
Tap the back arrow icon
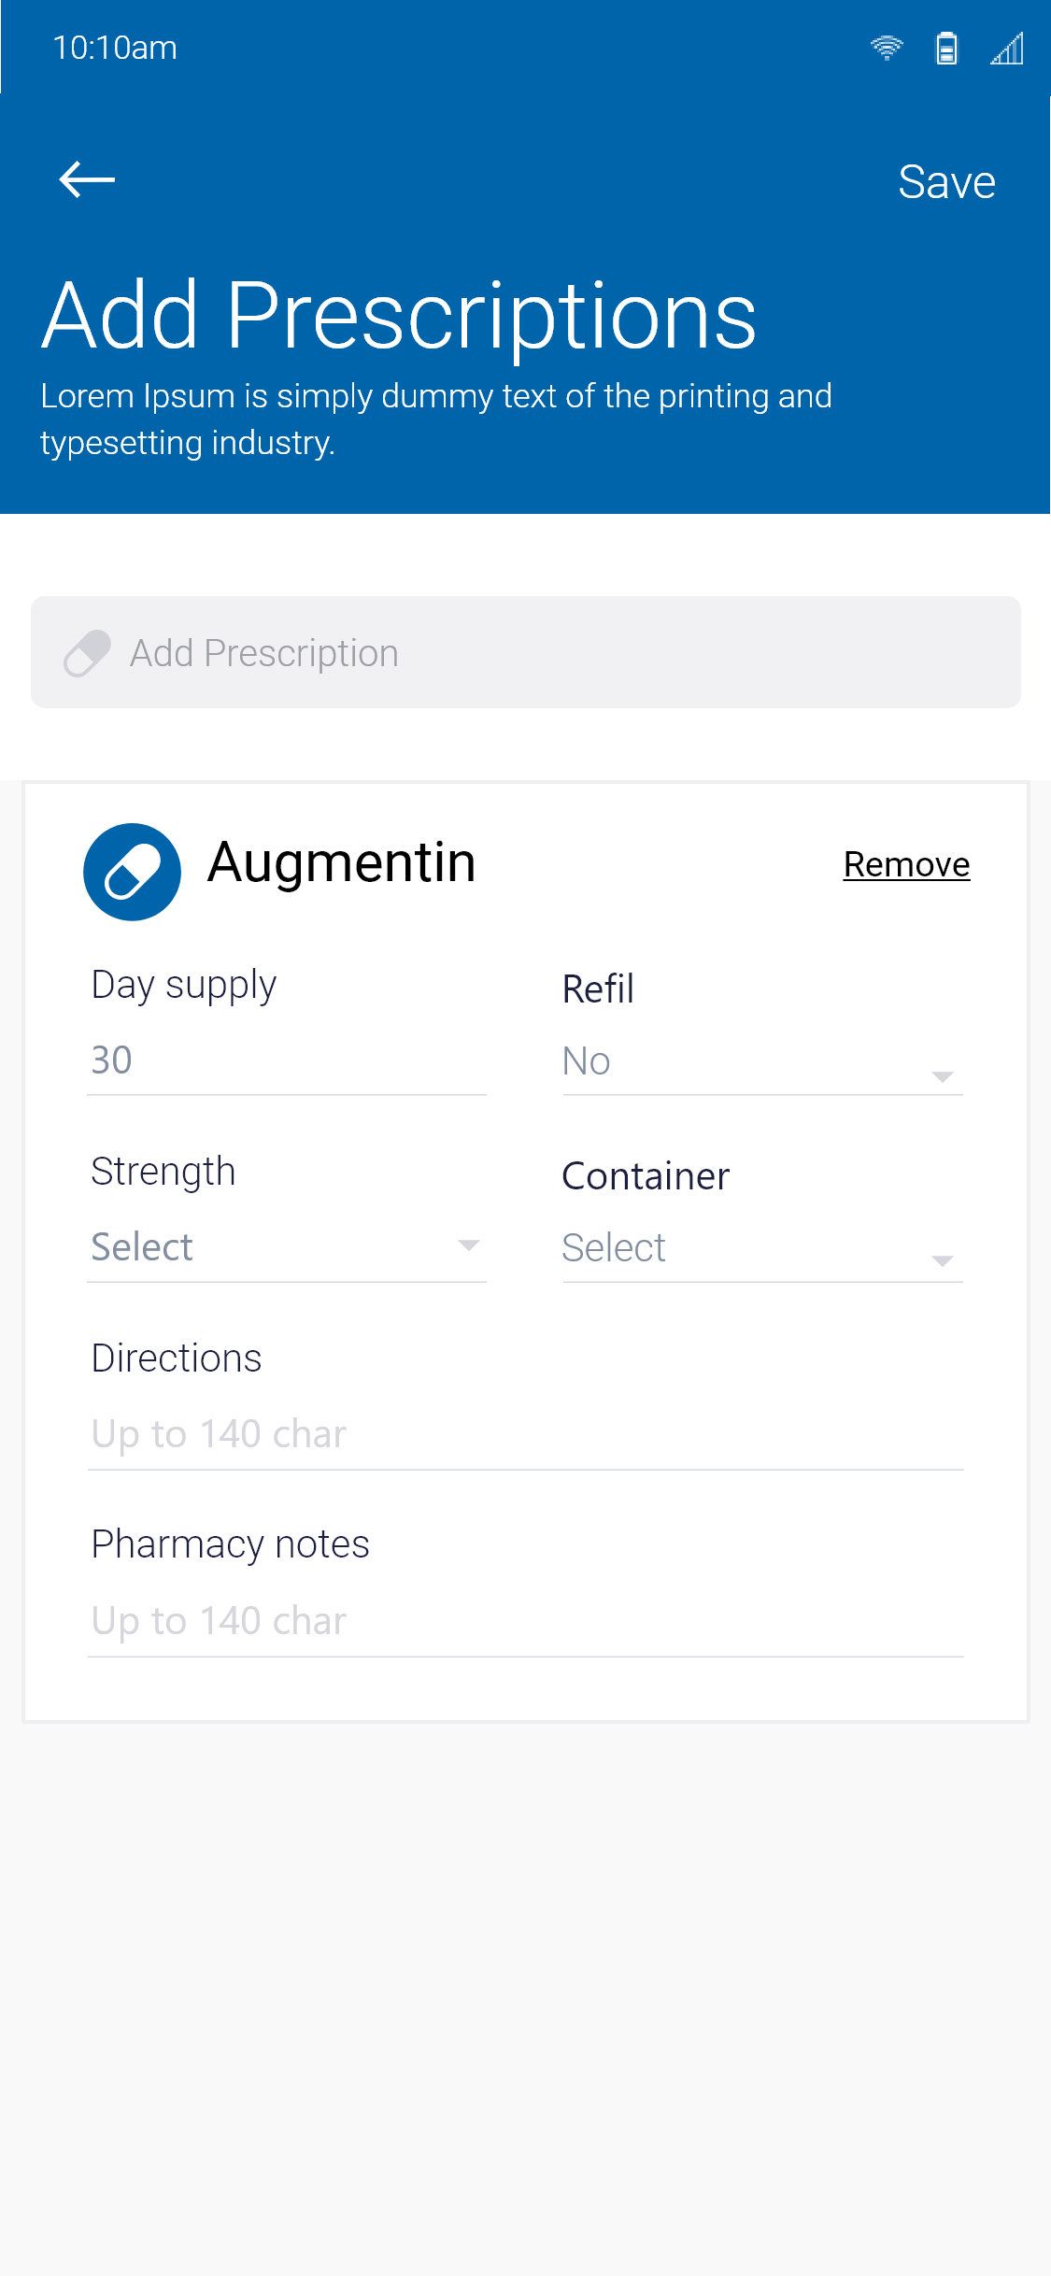tap(87, 179)
